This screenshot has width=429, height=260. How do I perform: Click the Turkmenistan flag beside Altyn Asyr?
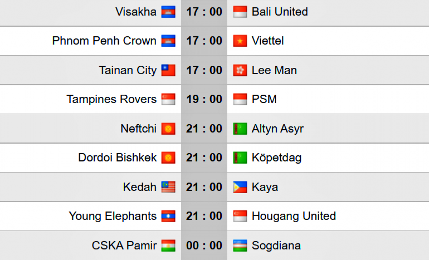(x=240, y=129)
